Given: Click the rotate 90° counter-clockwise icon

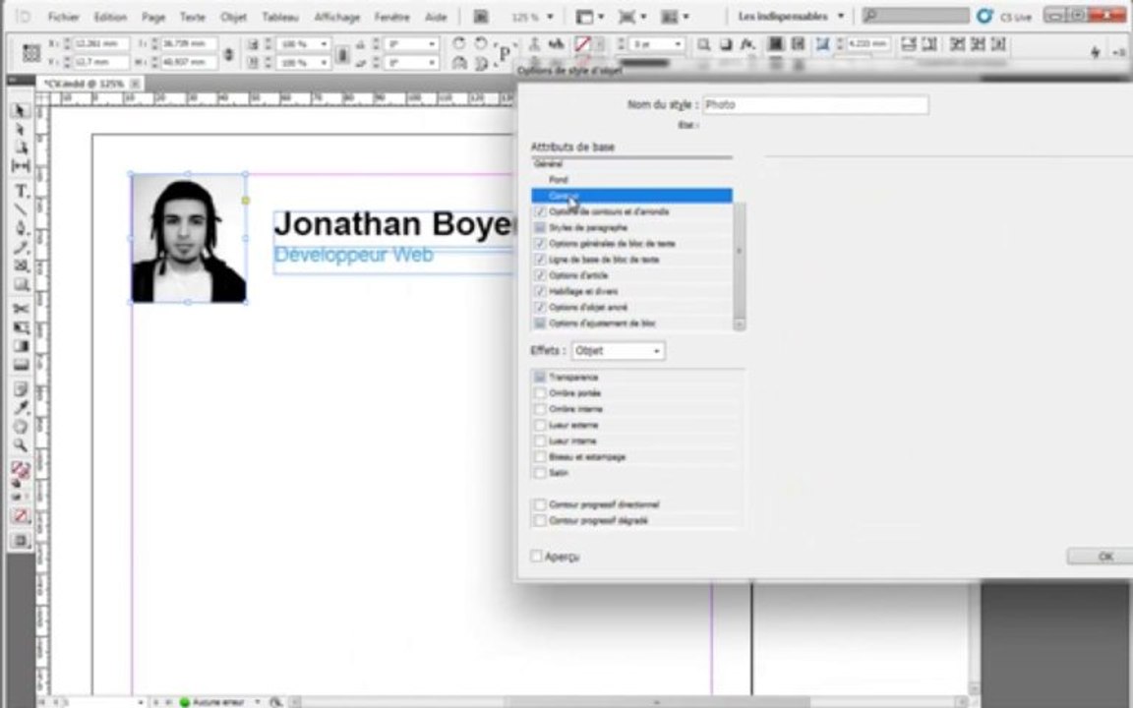Looking at the screenshot, I should [x=481, y=45].
